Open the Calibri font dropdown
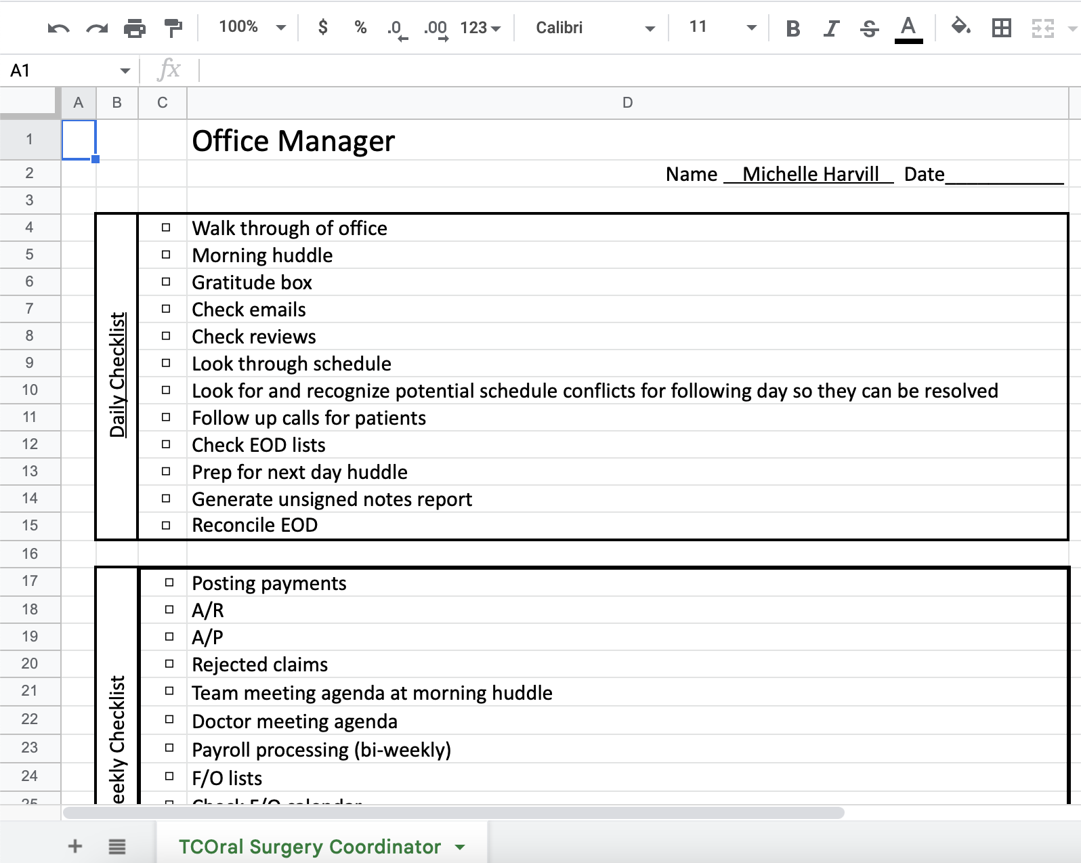This screenshot has width=1081, height=863. click(595, 28)
